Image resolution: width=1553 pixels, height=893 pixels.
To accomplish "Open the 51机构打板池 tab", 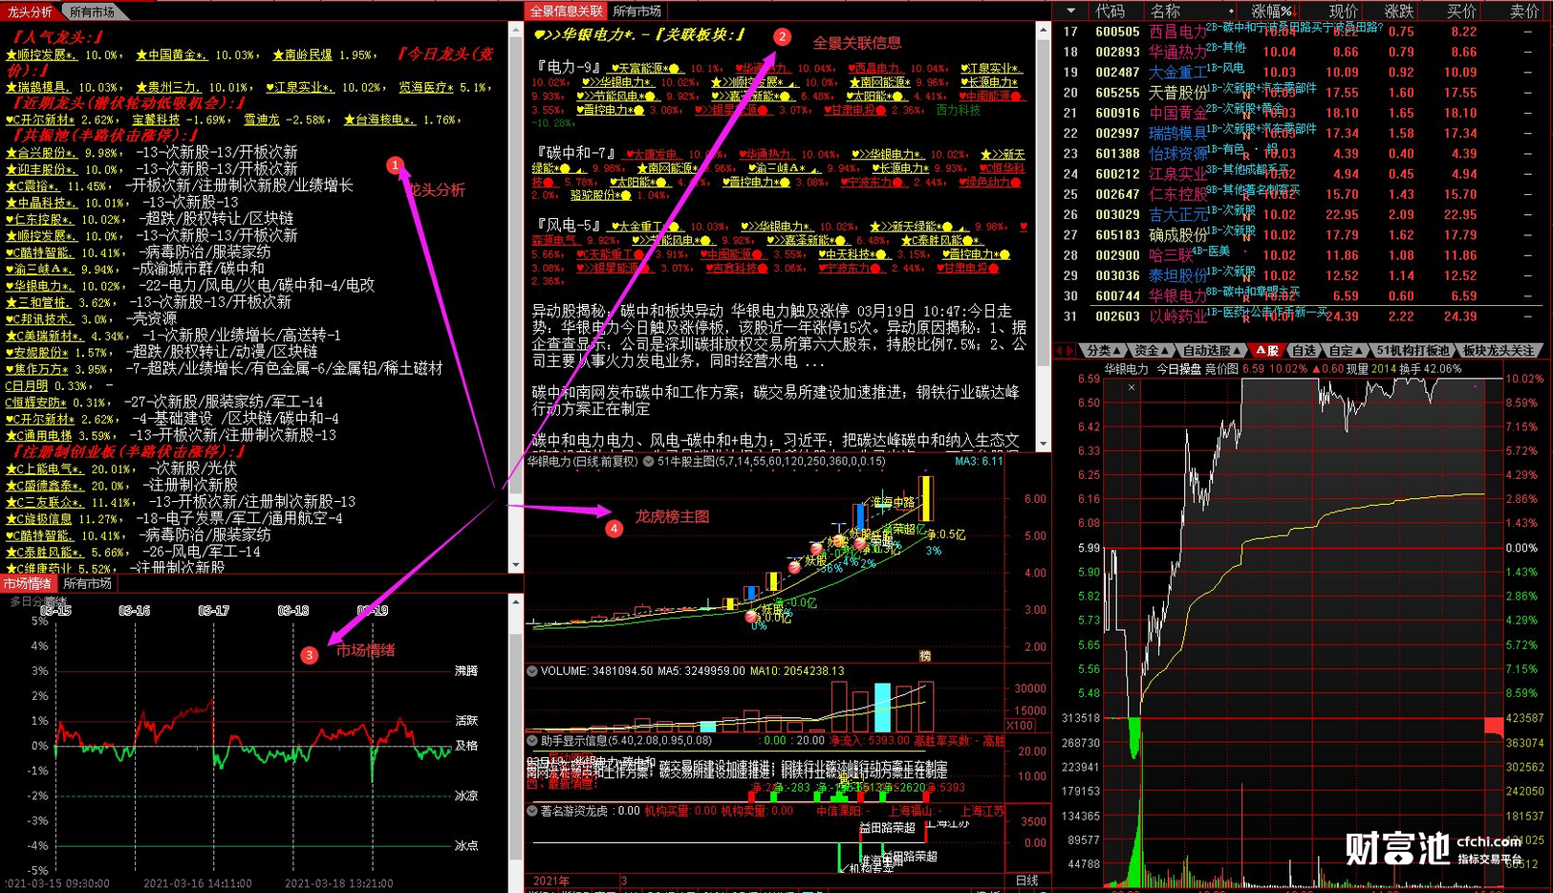I will click(1413, 351).
